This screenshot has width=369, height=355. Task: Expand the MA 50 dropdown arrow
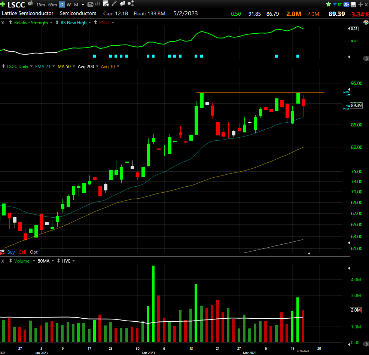coord(74,66)
